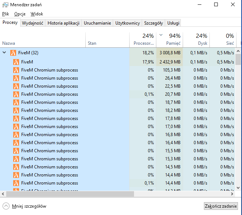This screenshot has height=215, width=242.
Task: Open the Widok menu
Action: tap(37, 14)
